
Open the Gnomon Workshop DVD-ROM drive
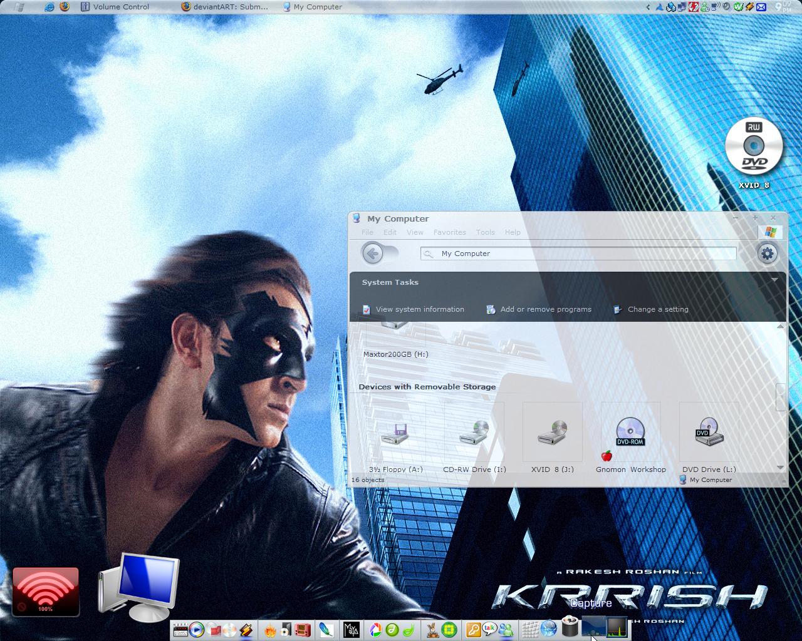click(630, 434)
